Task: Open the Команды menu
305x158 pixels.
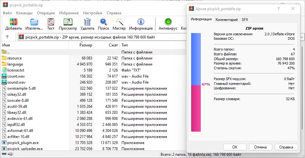Action: [x=24, y=13]
